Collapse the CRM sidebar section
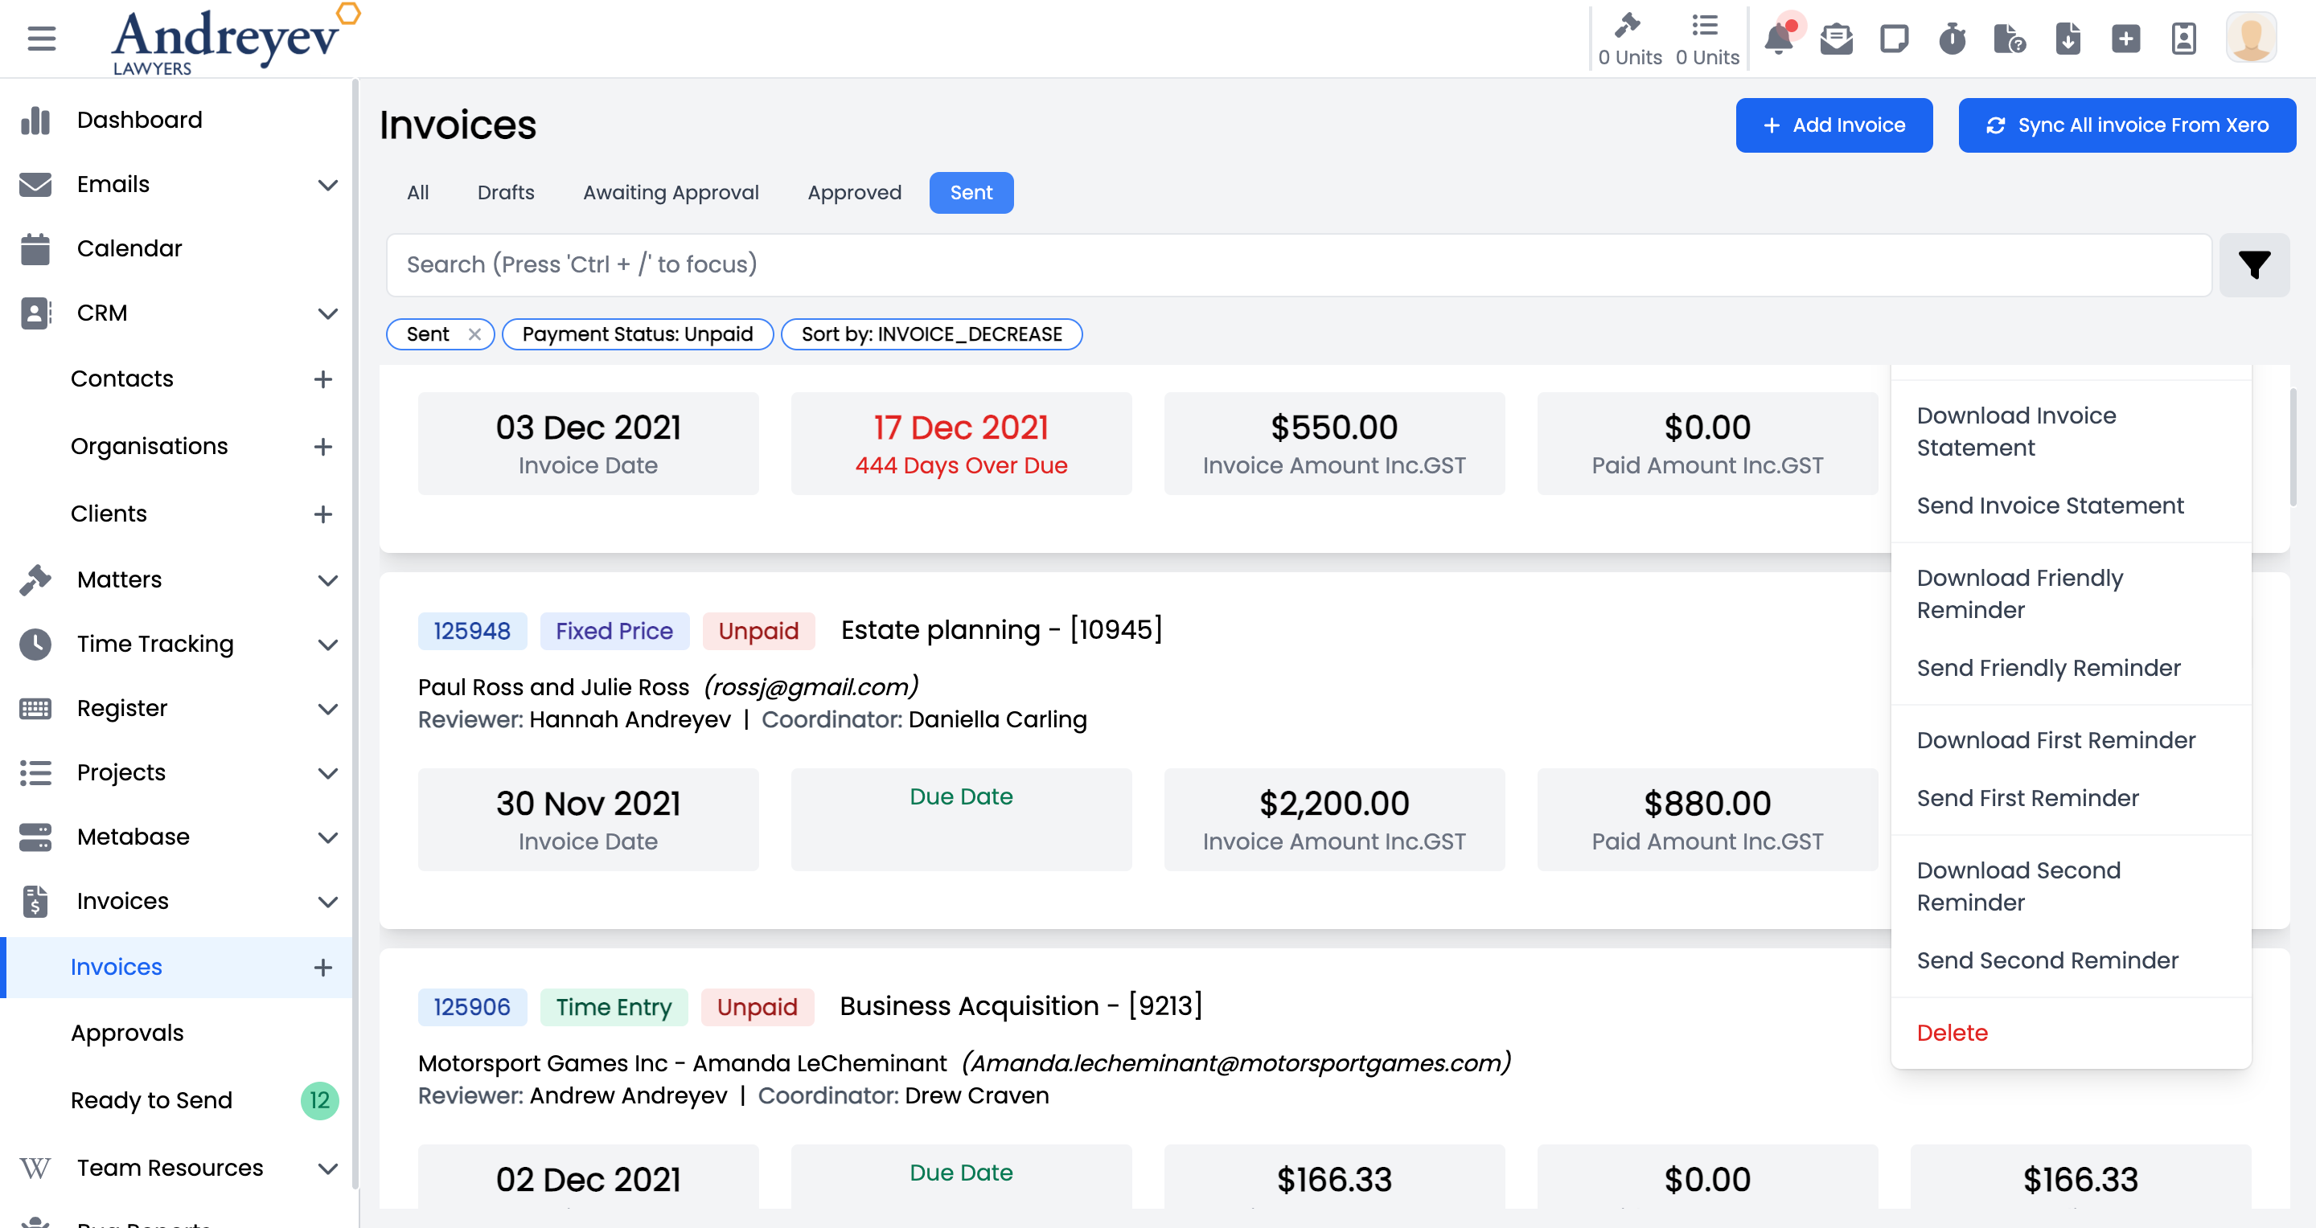Viewport: 2316px width, 1228px height. tap(328, 313)
